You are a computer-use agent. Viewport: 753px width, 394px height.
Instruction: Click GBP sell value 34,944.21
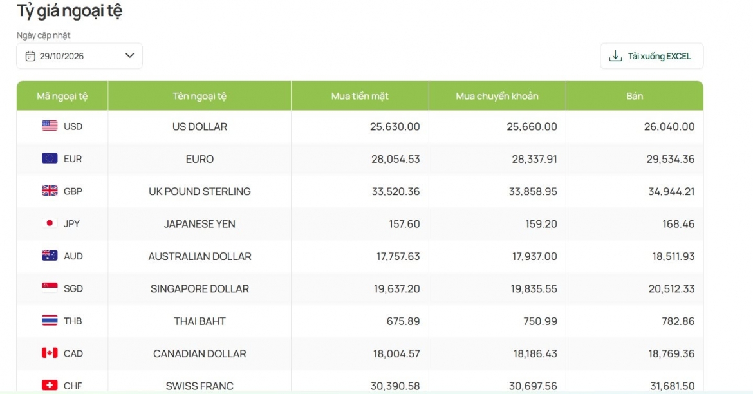coord(671,192)
